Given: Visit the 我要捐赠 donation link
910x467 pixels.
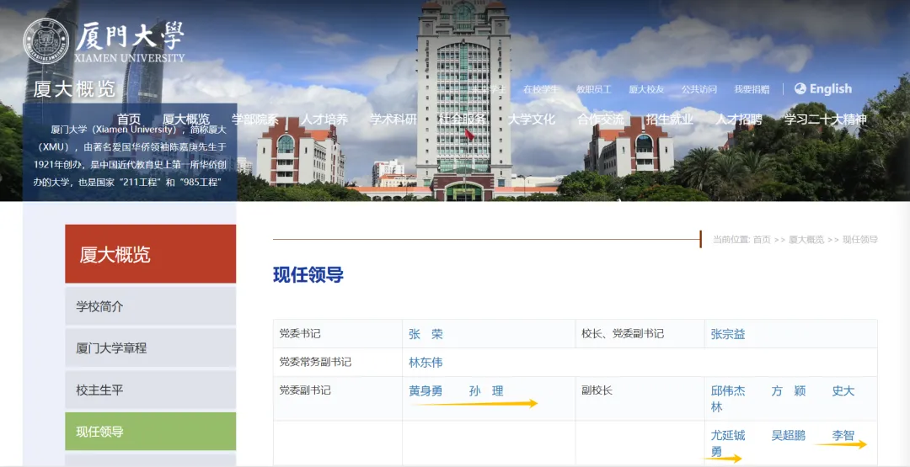Looking at the screenshot, I should pos(752,89).
